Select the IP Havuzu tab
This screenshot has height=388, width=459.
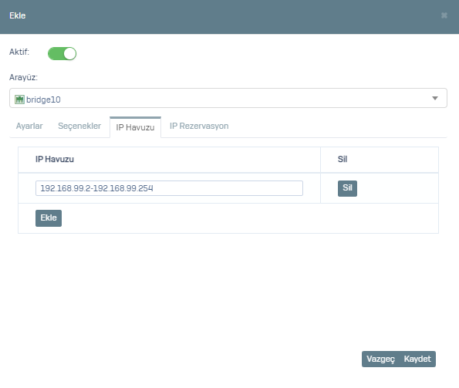[135, 127]
